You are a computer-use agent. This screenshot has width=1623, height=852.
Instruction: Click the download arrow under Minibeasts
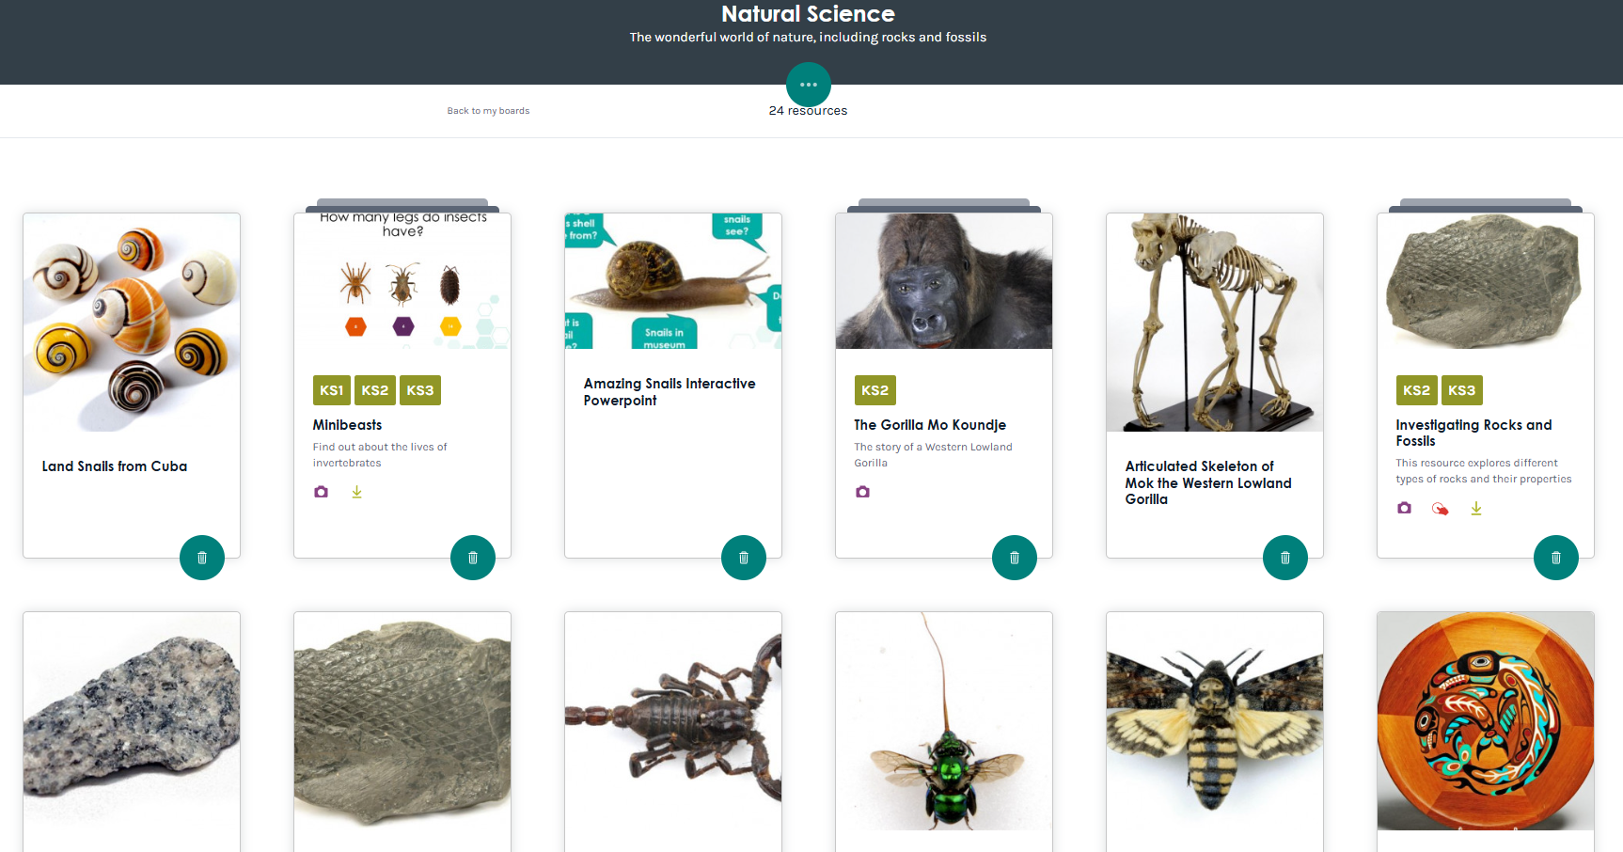pyautogui.click(x=357, y=492)
